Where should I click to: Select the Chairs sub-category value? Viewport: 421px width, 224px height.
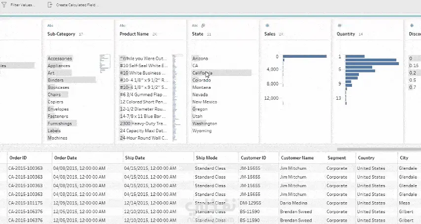54,95
